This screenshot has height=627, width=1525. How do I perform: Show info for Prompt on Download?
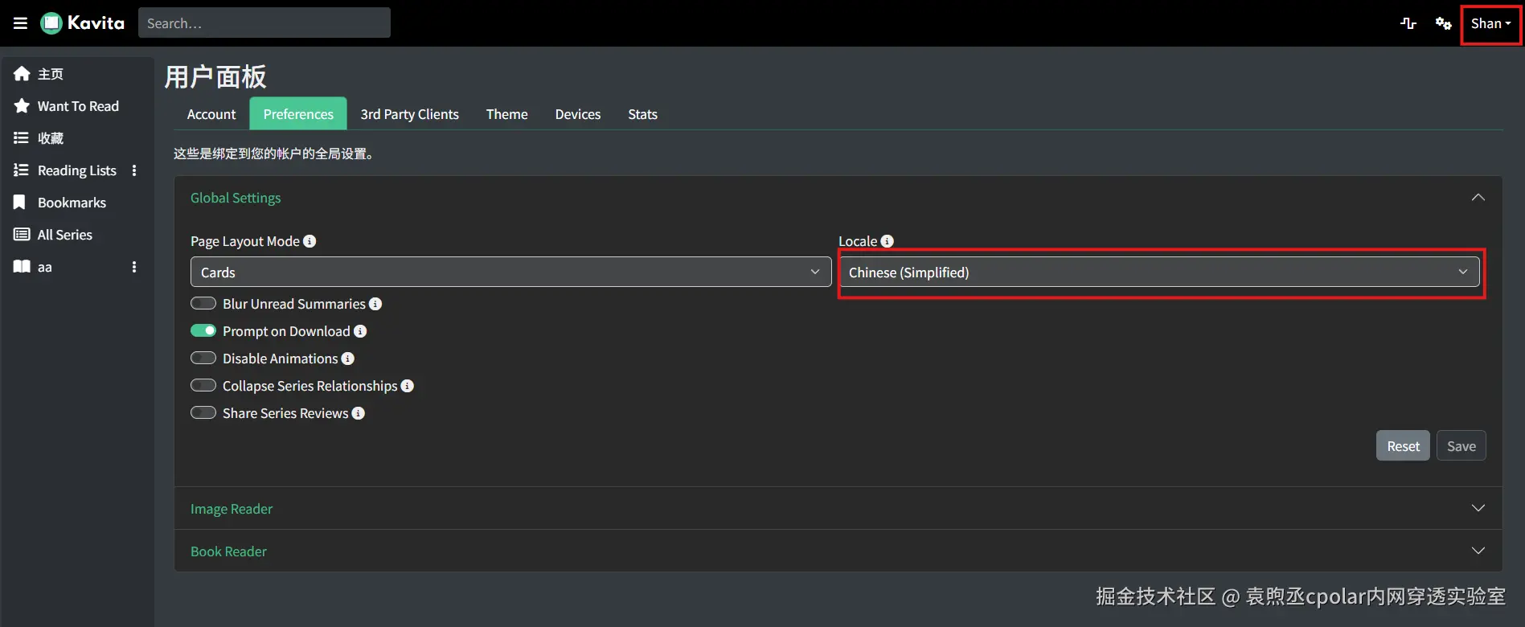pos(360,331)
